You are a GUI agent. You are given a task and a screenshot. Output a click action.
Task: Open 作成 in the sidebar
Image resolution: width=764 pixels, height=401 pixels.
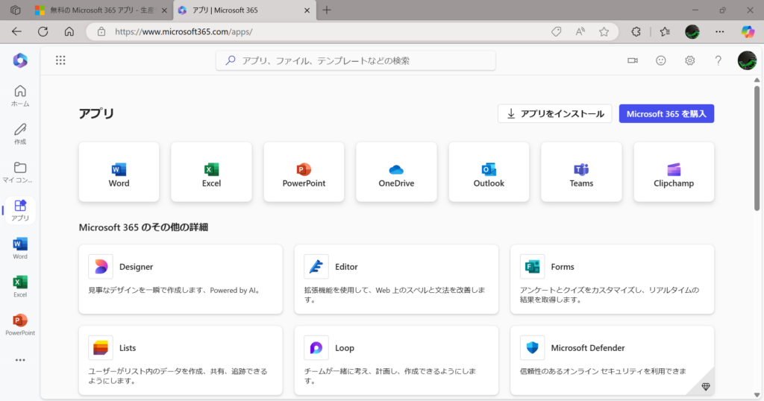point(20,134)
